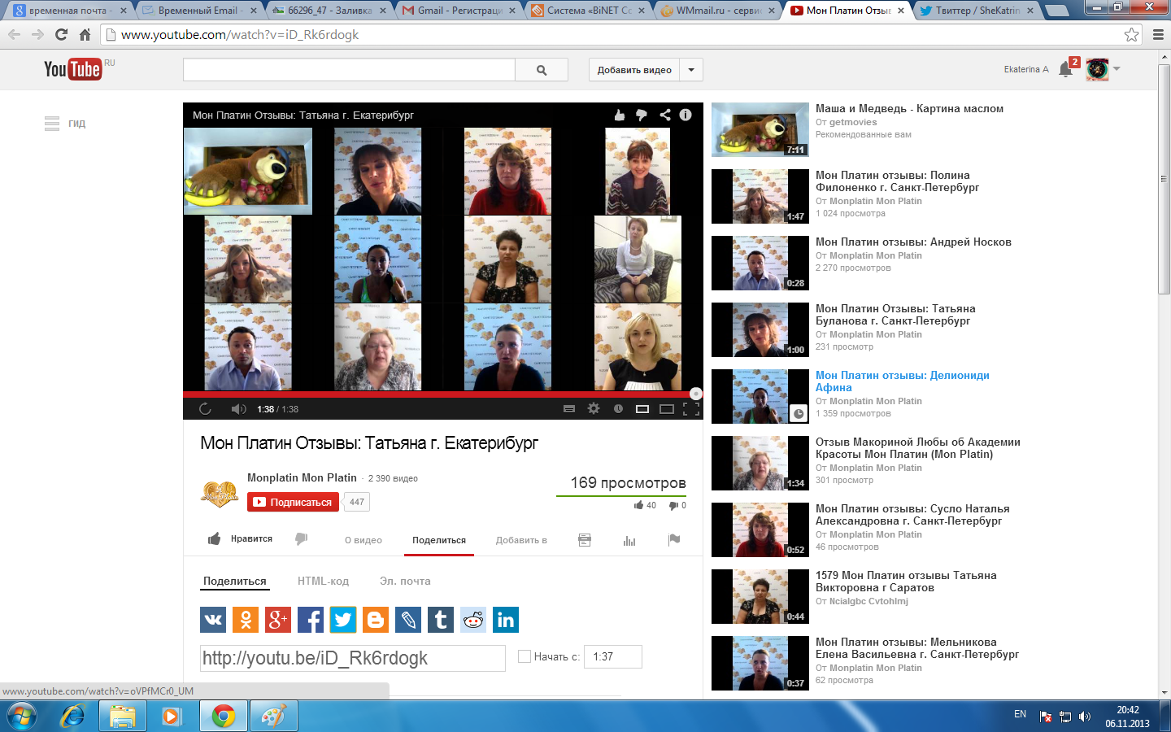
Task: Mute the video with the speaker icon
Action: coord(238,409)
